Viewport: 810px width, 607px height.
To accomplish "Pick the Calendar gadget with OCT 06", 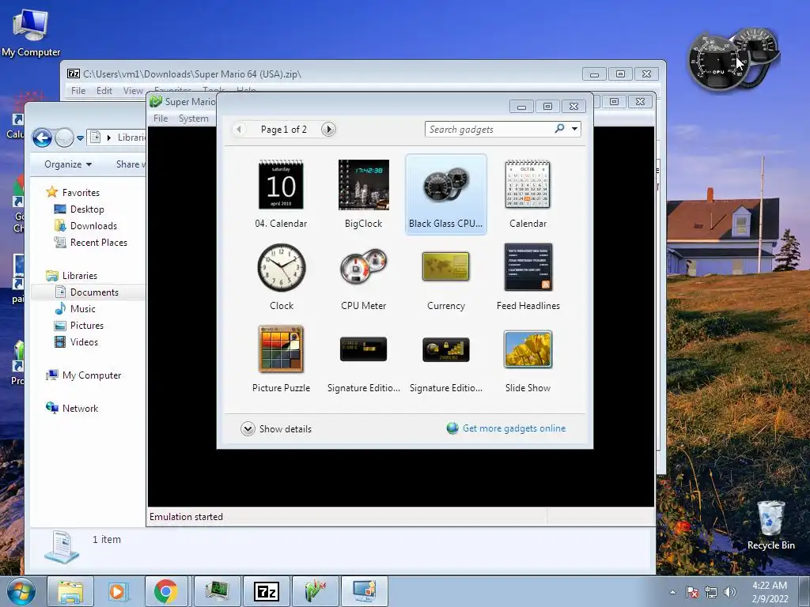I will (528, 184).
